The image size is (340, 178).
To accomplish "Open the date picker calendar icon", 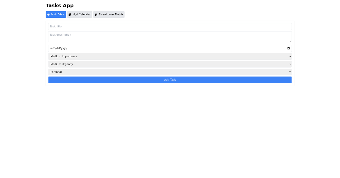I will [288, 48].
